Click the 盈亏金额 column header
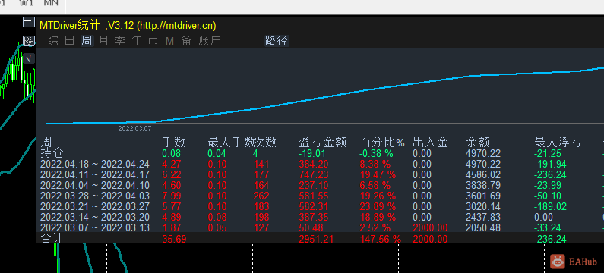Image resolution: width=604 pixels, height=273 pixels. click(322, 143)
